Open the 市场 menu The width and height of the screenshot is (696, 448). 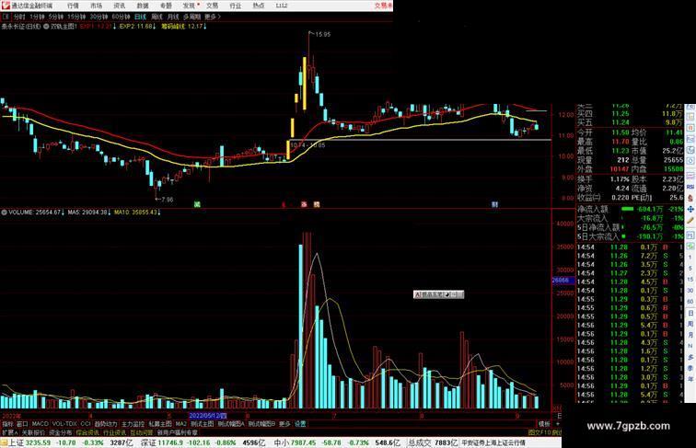pyautogui.click(x=96, y=6)
